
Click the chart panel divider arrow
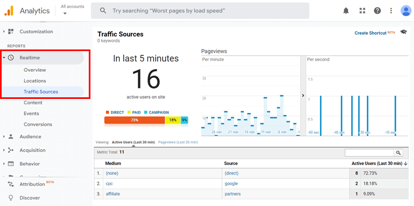(x=303, y=96)
